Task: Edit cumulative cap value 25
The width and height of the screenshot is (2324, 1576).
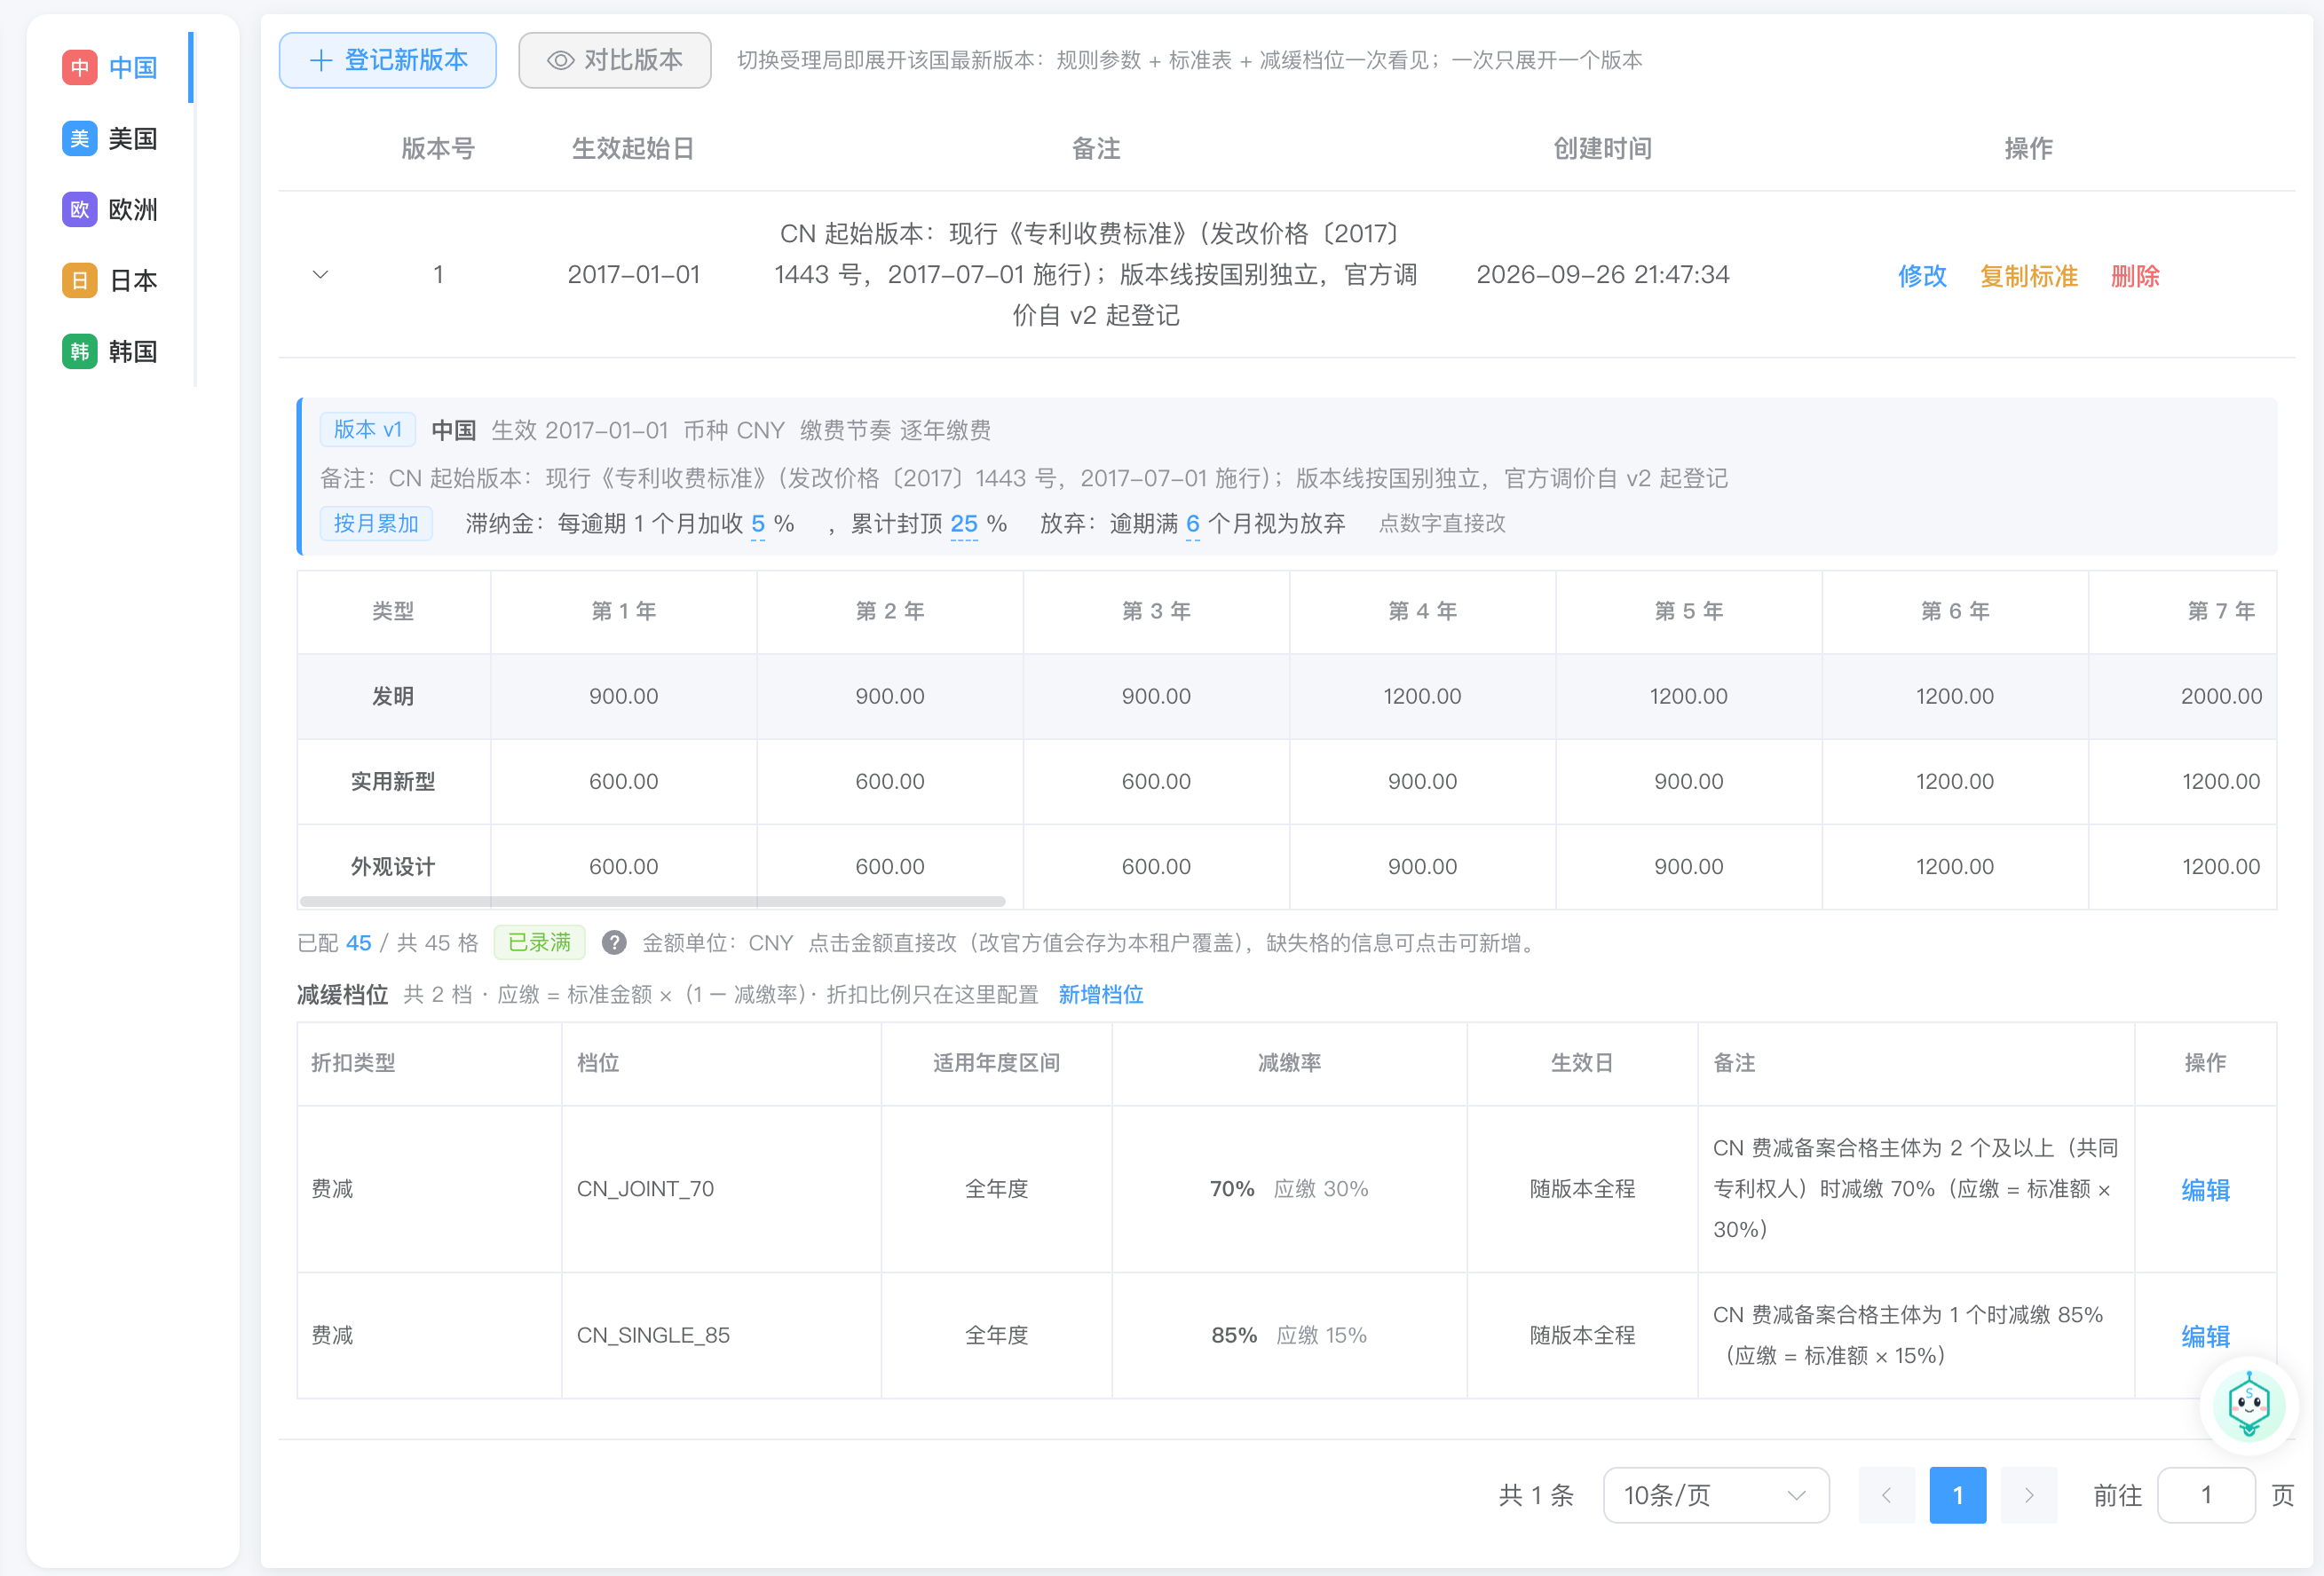Action: 964,524
